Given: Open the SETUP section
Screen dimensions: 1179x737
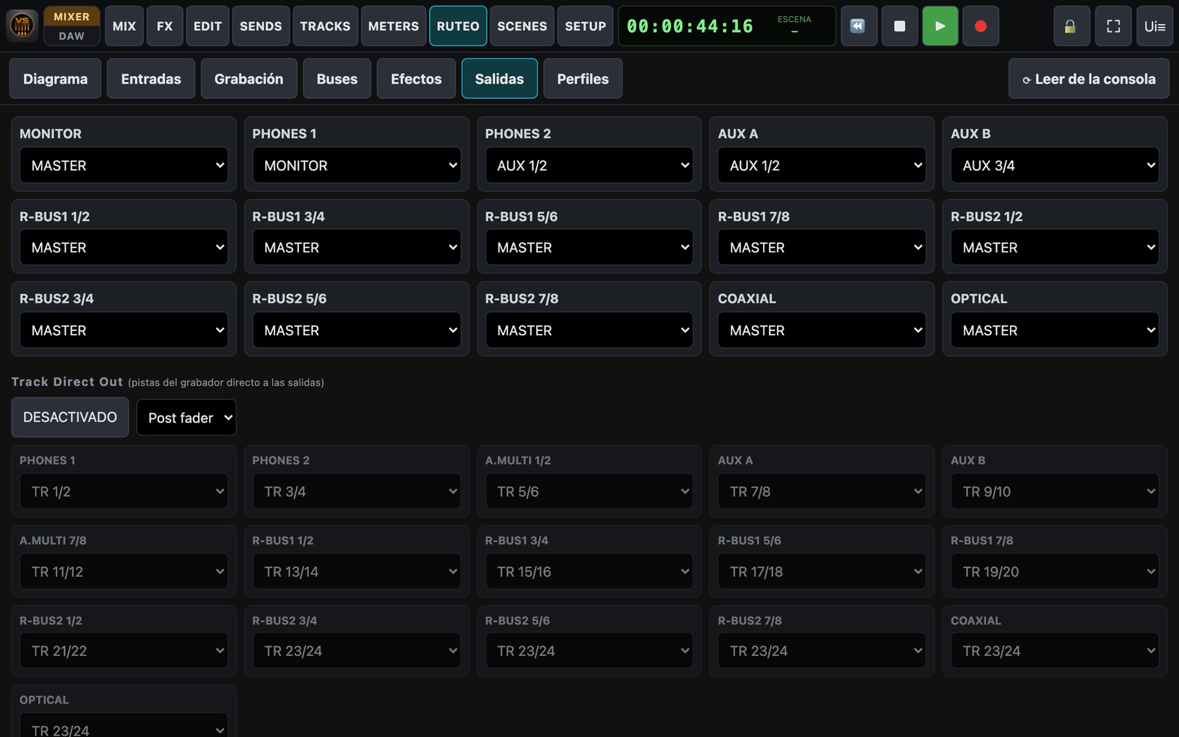Looking at the screenshot, I should coord(585,26).
